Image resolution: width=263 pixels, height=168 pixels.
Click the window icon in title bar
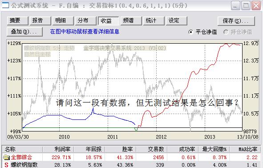5,5
